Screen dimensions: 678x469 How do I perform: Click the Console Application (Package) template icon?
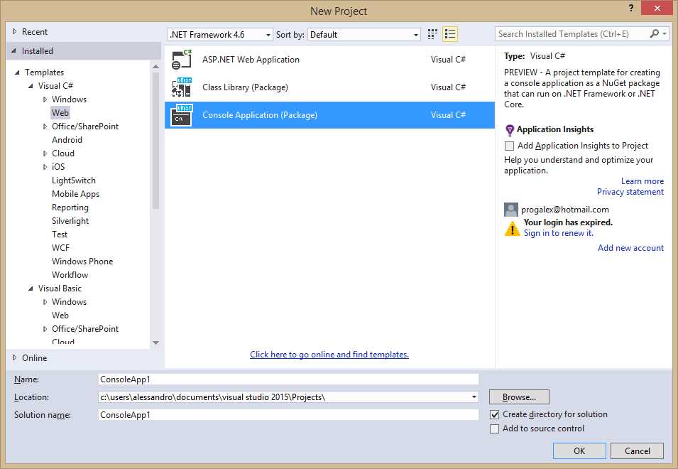pyautogui.click(x=180, y=114)
